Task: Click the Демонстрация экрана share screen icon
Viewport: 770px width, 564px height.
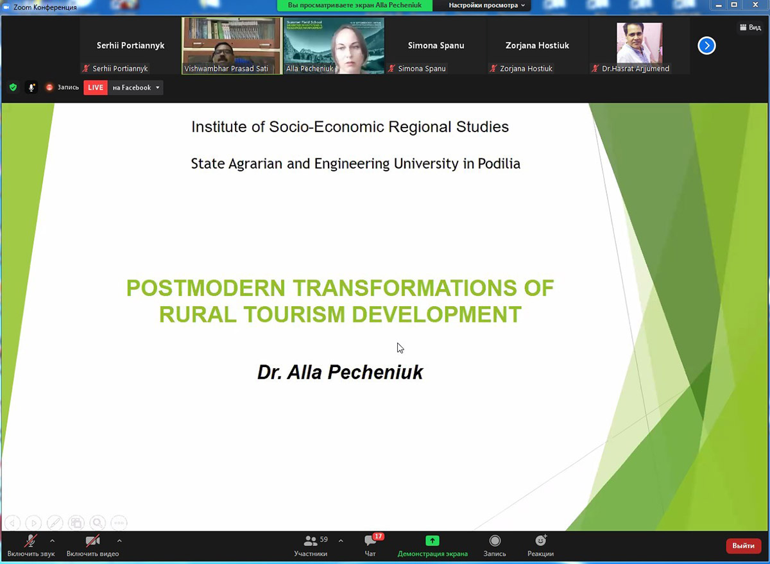Action: pyautogui.click(x=432, y=542)
